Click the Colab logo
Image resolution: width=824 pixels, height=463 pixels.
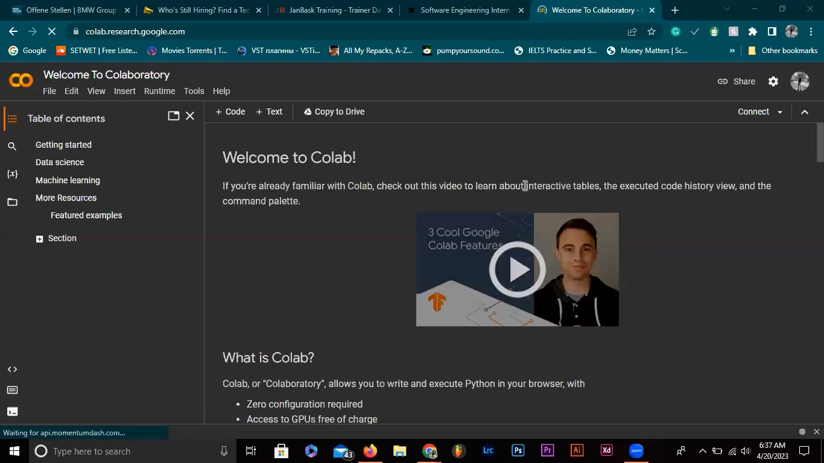click(21, 80)
